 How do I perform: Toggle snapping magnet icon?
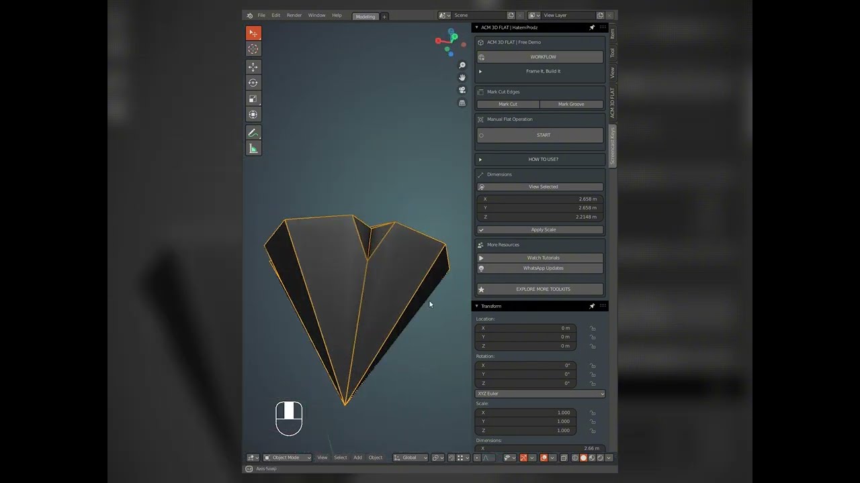pyautogui.click(x=452, y=458)
